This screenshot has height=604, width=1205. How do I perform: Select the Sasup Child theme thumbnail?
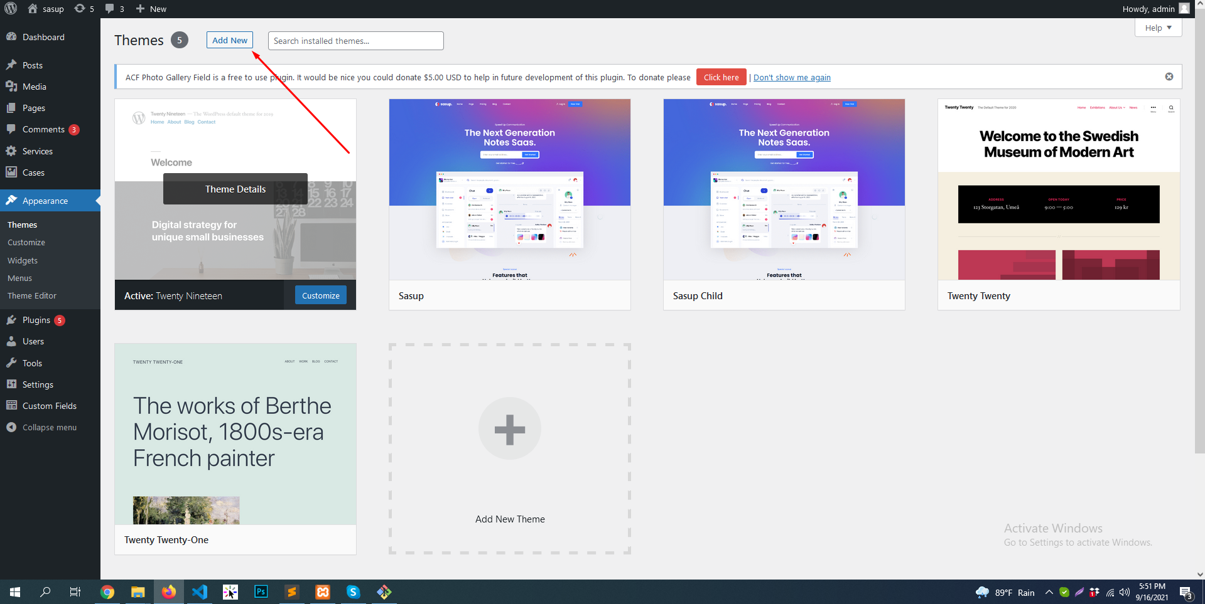[x=784, y=189]
